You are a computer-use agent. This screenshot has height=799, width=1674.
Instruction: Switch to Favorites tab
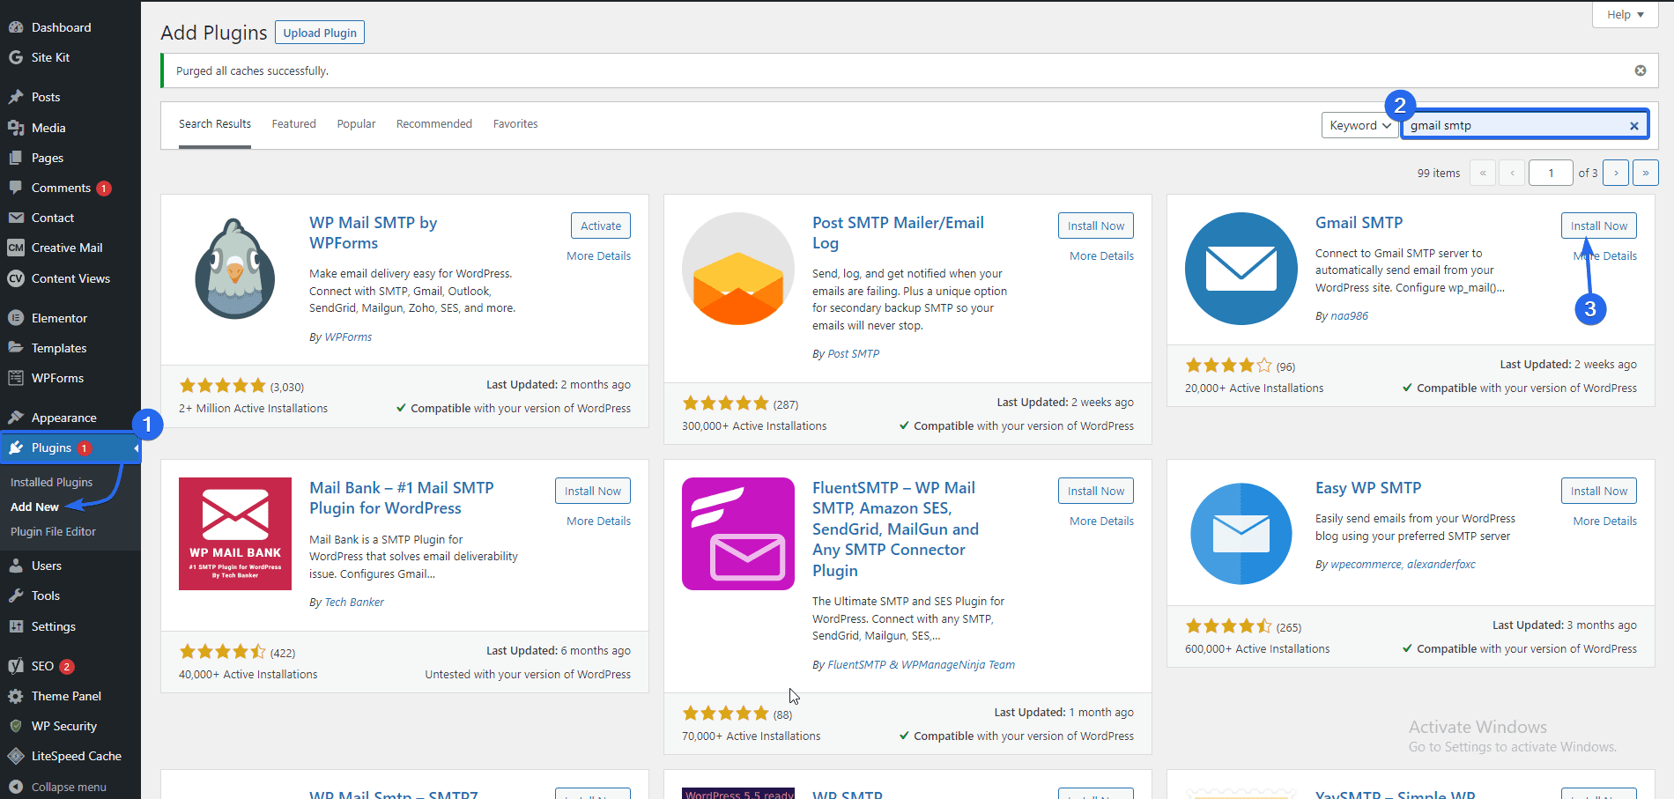[x=515, y=124]
